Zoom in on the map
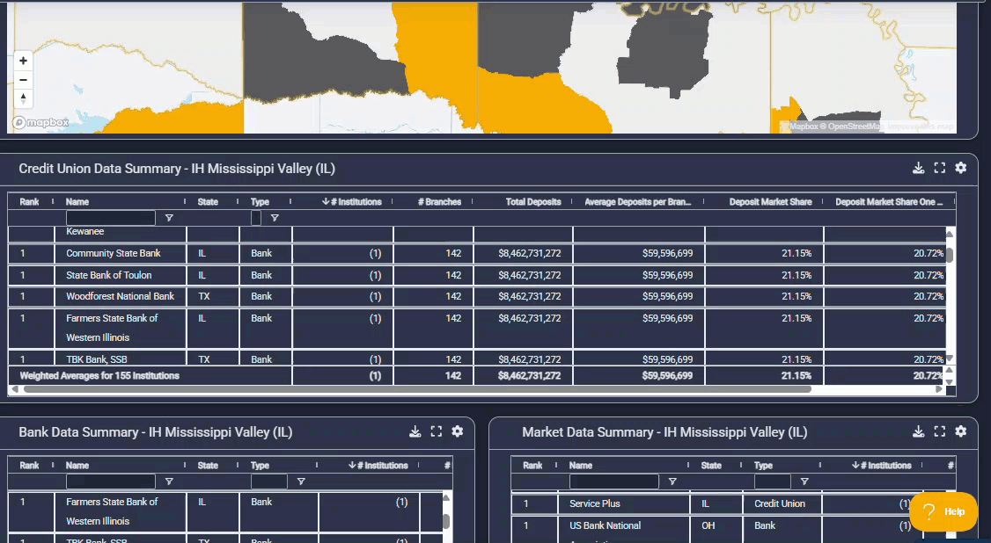 click(24, 61)
